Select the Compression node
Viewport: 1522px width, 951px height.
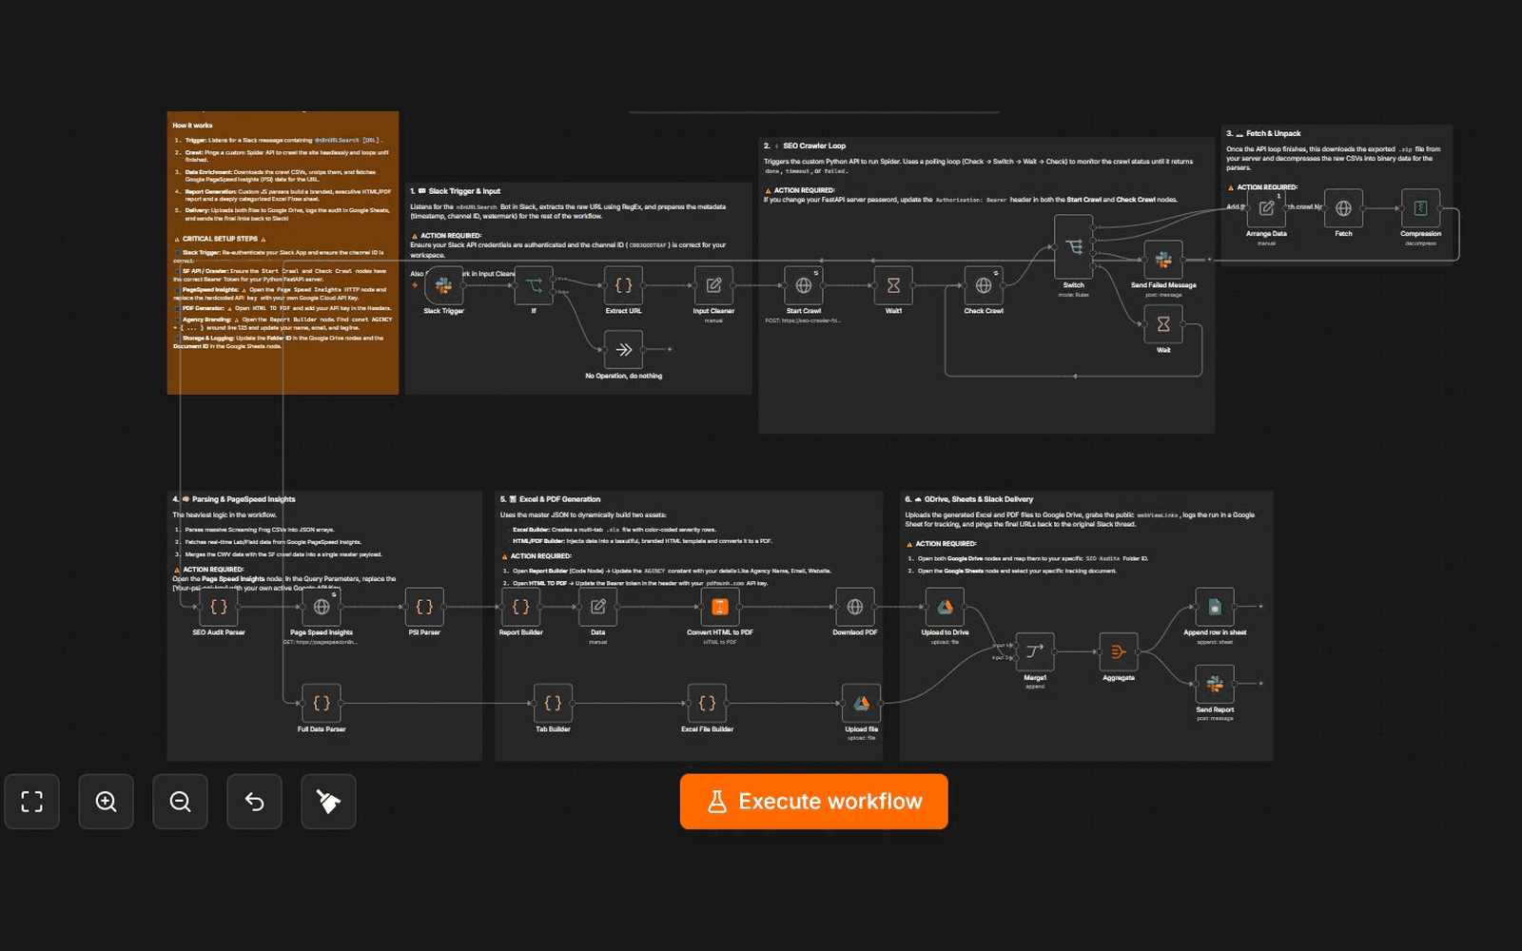pos(1420,208)
